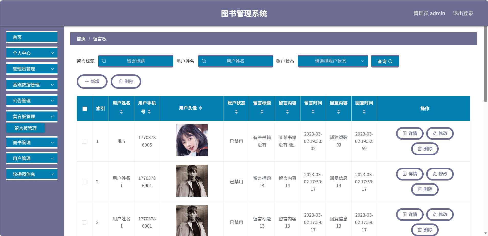Expand 个人中心 sidebar menu
Screen dimensions: 488x236
point(32,53)
